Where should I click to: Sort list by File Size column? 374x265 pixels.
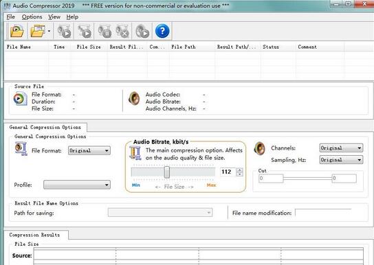89,47
